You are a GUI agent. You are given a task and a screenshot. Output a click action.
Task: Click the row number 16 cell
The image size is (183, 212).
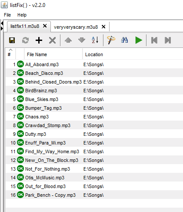[13, 195]
